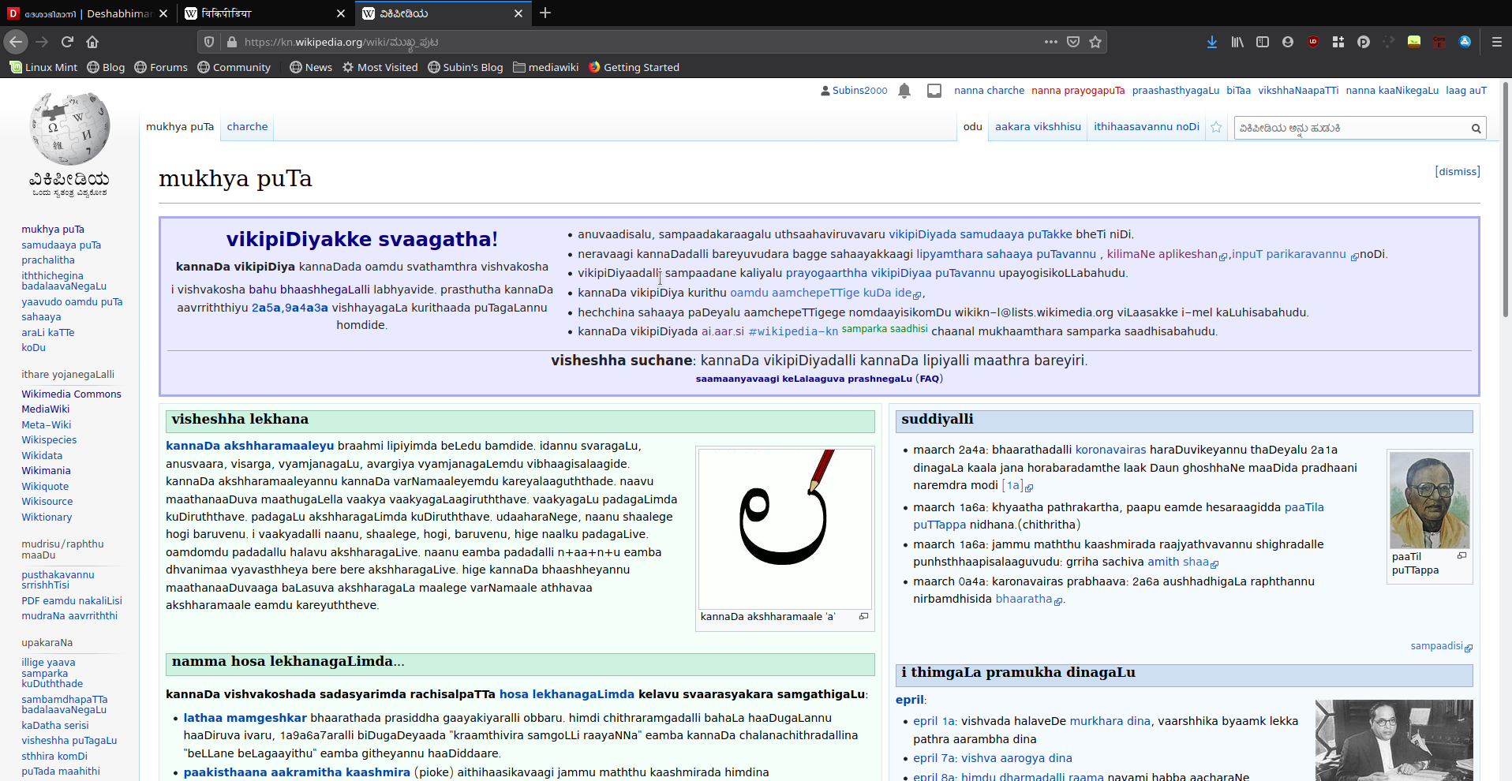Open the uBlock Origin extension
1512x781 pixels.
[x=1313, y=42]
